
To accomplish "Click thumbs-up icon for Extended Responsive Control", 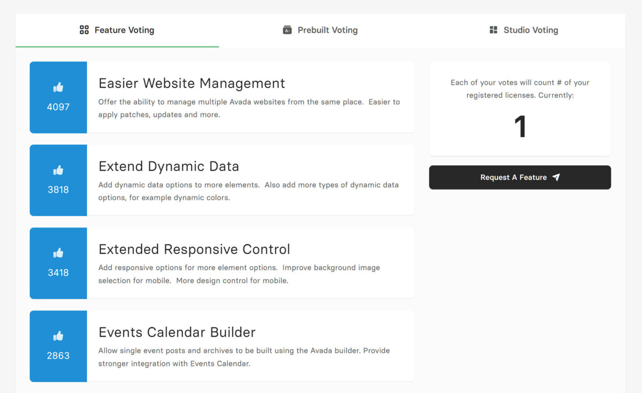I will pos(58,253).
